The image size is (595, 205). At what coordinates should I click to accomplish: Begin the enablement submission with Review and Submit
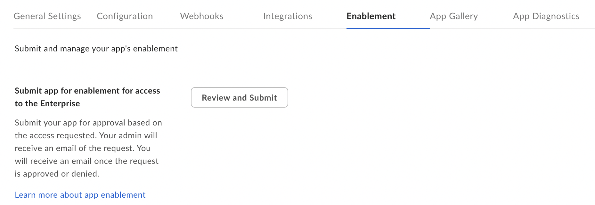tap(239, 97)
